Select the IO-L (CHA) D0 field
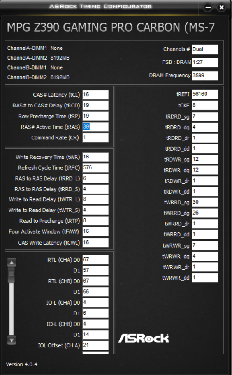 coord(95,303)
